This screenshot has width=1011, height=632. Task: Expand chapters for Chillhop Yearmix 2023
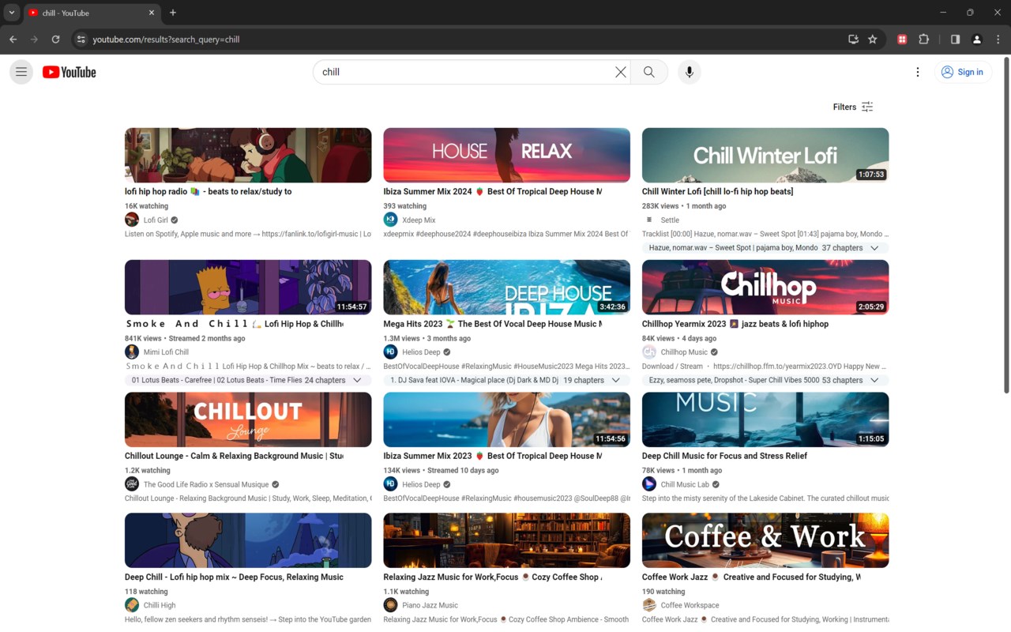pyautogui.click(x=874, y=380)
